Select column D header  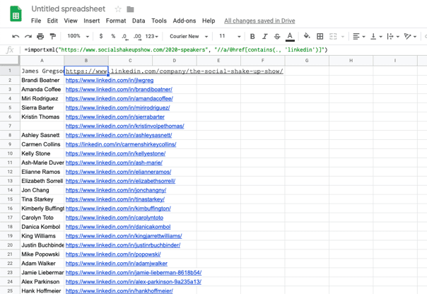[175, 61]
